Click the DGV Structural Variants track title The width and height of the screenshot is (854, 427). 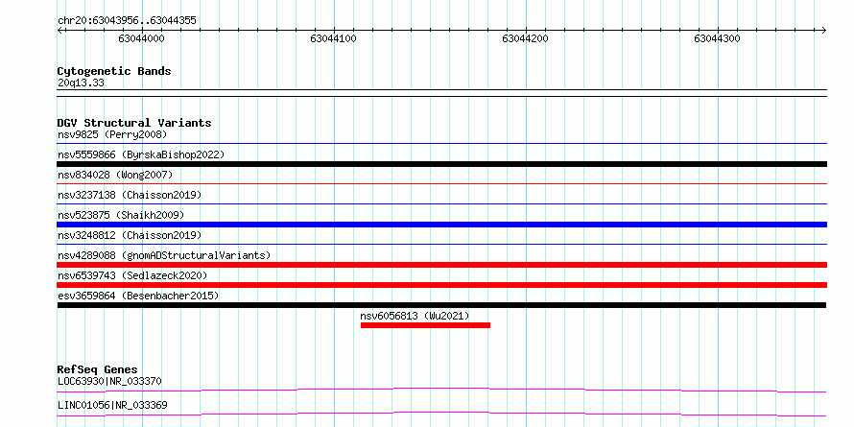(134, 123)
